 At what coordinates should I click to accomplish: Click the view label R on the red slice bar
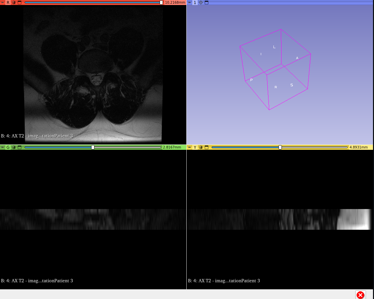[8, 2]
